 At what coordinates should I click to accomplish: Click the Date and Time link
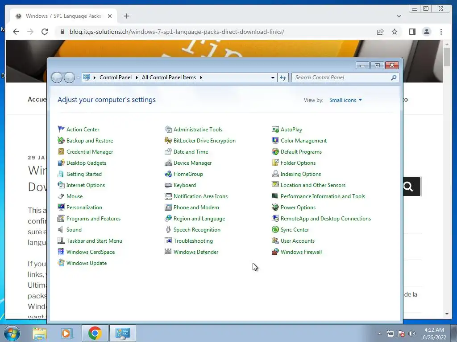[191, 151]
